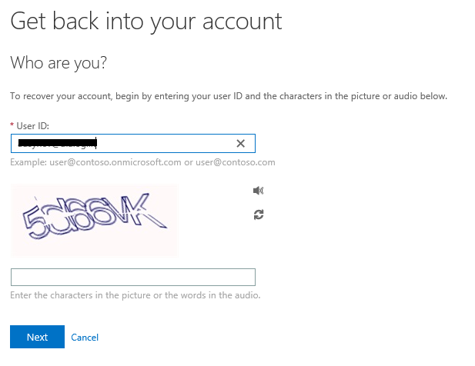475x366 pixels.
Task: Play the audio captcha with speaker icon
Action: tap(258, 190)
